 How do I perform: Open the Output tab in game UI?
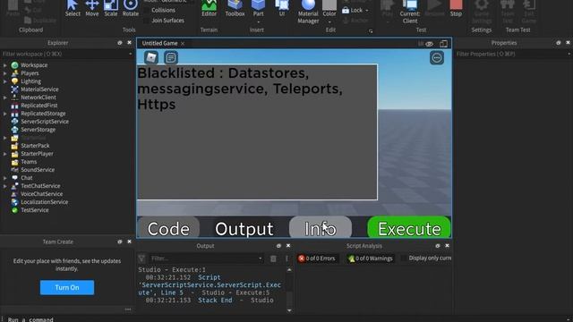pos(244,229)
